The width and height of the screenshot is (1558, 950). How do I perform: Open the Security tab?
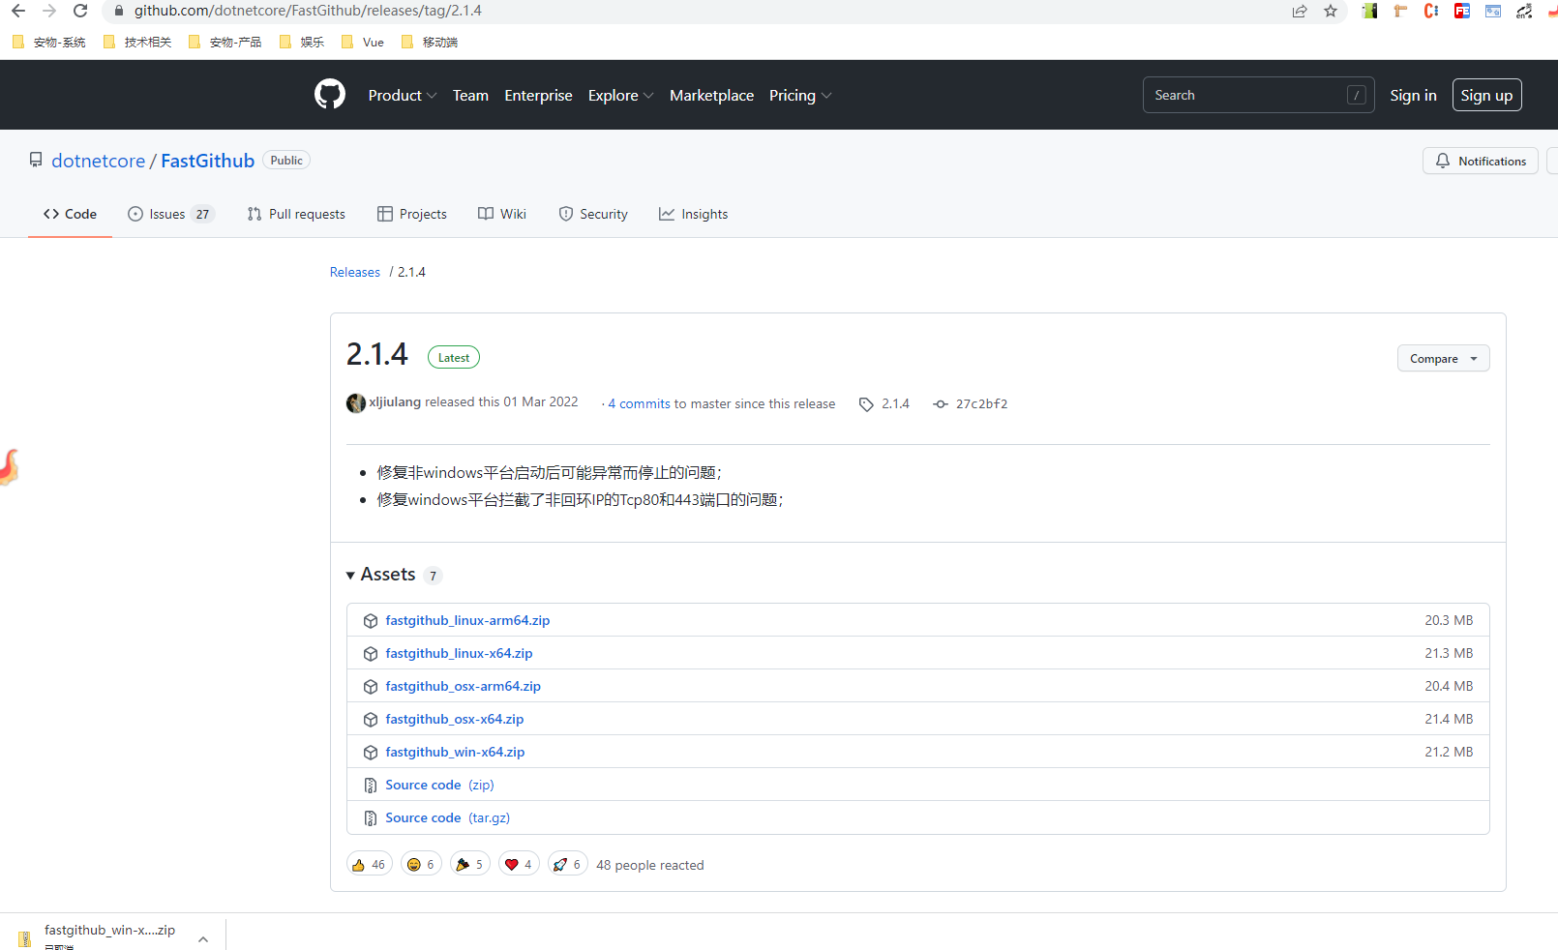(x=593, y=214)
